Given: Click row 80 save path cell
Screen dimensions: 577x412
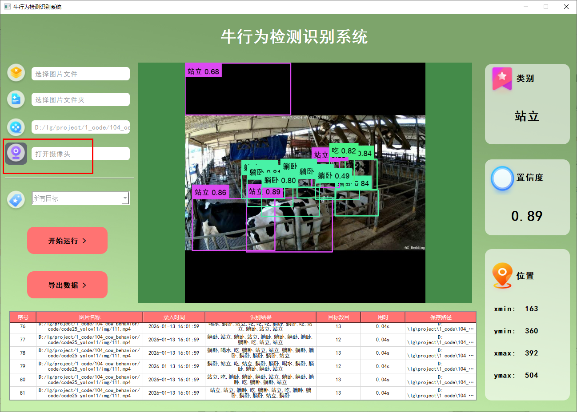Looking at the screenshot, I should click(x=441, y=380).
